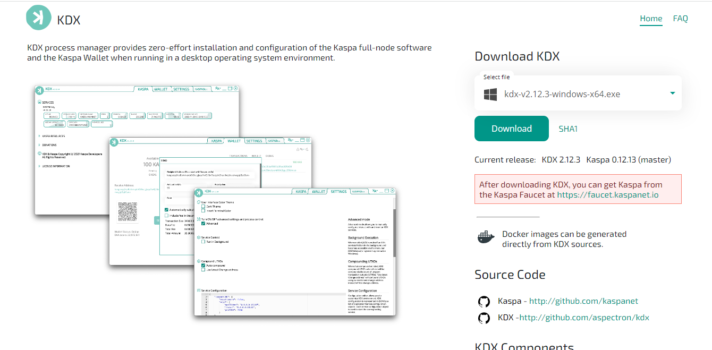
Task: Click the QR code in the wallet screenshot
Action: pyautogui.click(x=128, y=212)
